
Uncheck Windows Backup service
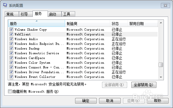click(11, 48)
